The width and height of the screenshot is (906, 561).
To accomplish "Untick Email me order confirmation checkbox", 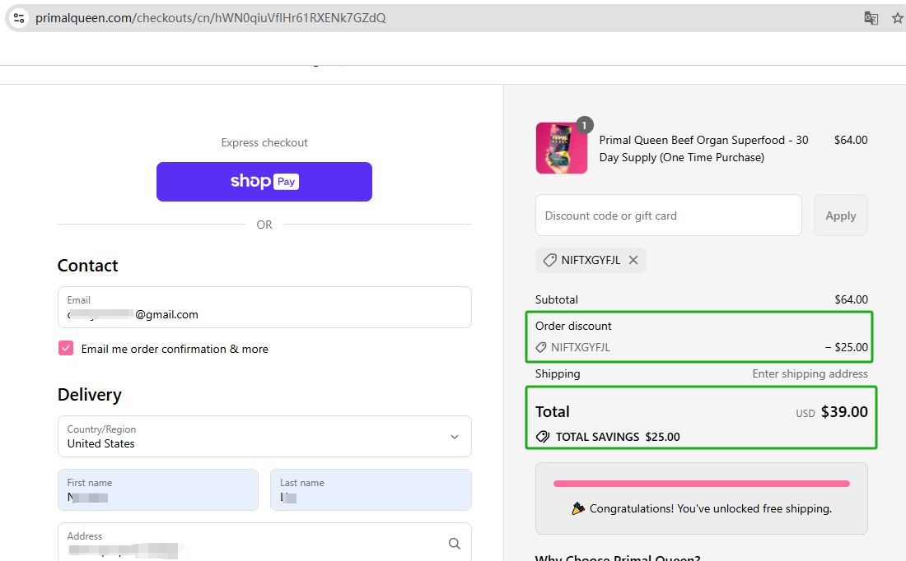I will click(x=66, y=348).
